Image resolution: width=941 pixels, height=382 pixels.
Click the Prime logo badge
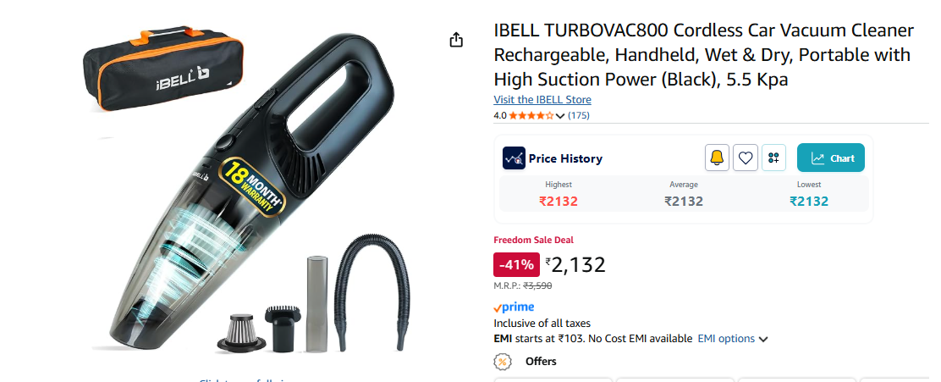point(514,307)
